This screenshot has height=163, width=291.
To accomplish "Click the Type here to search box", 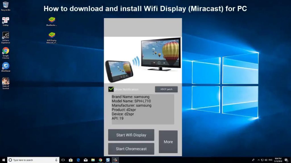I will pyautogui.click(x=33, y=160).
